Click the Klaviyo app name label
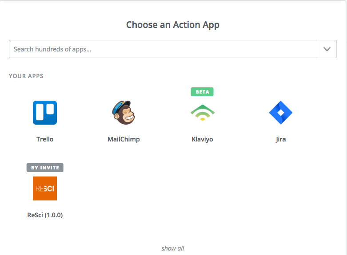This screenshot has width=347, height=255. pyautogui.click(x=202, y=139)
